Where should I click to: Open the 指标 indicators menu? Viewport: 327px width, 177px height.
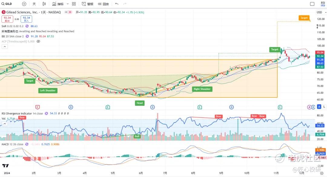click(x=58, y=4)
